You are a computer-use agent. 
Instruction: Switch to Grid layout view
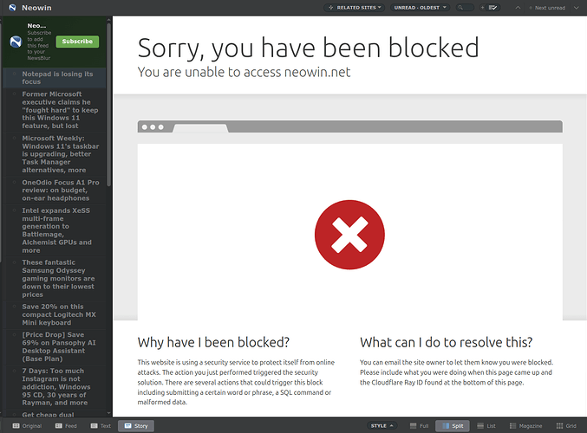565,426
